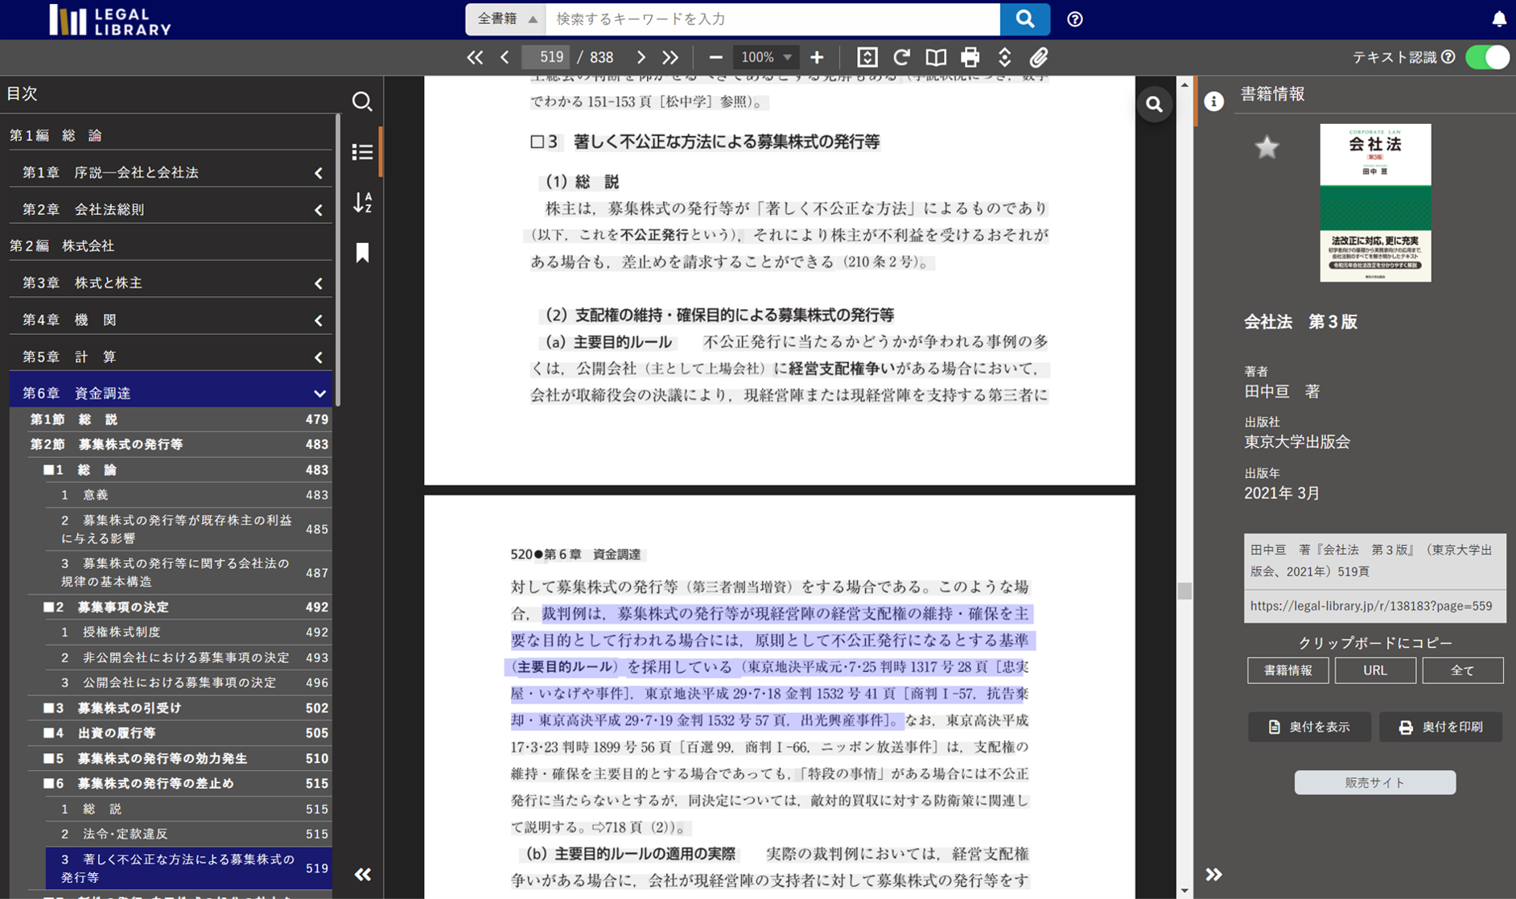
Task: Open the A-Z index in the sidebar
Action: 362,203
